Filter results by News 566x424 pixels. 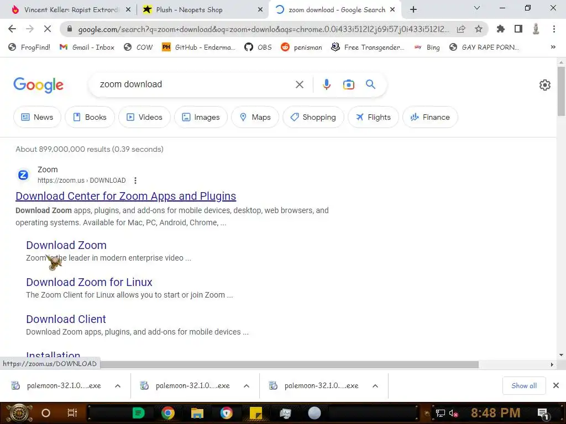(37, 117)
